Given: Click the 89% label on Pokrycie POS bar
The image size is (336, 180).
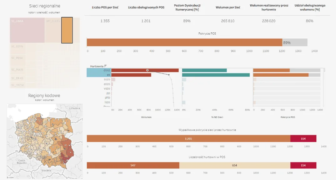Looking at the screenshot, I should (287, 43).
